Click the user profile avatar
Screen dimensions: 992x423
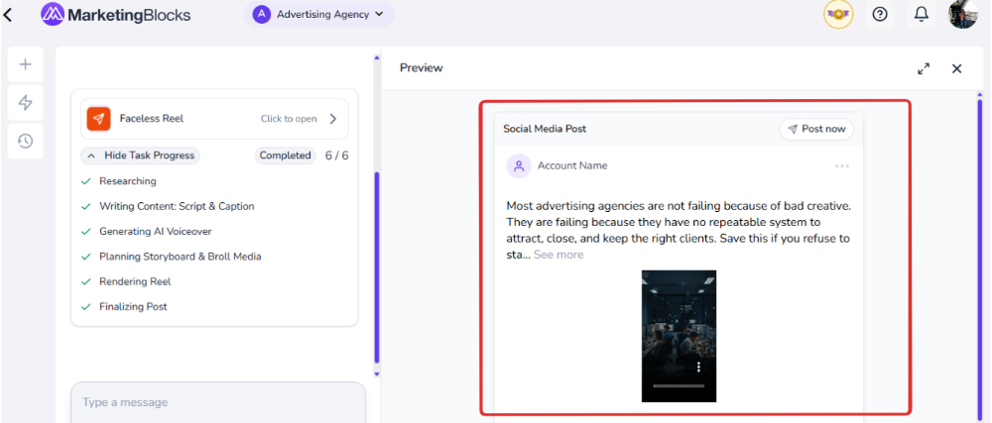[x=962, y=14]
